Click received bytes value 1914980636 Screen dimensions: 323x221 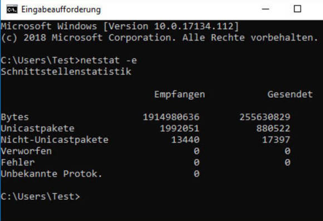point(171,117)
